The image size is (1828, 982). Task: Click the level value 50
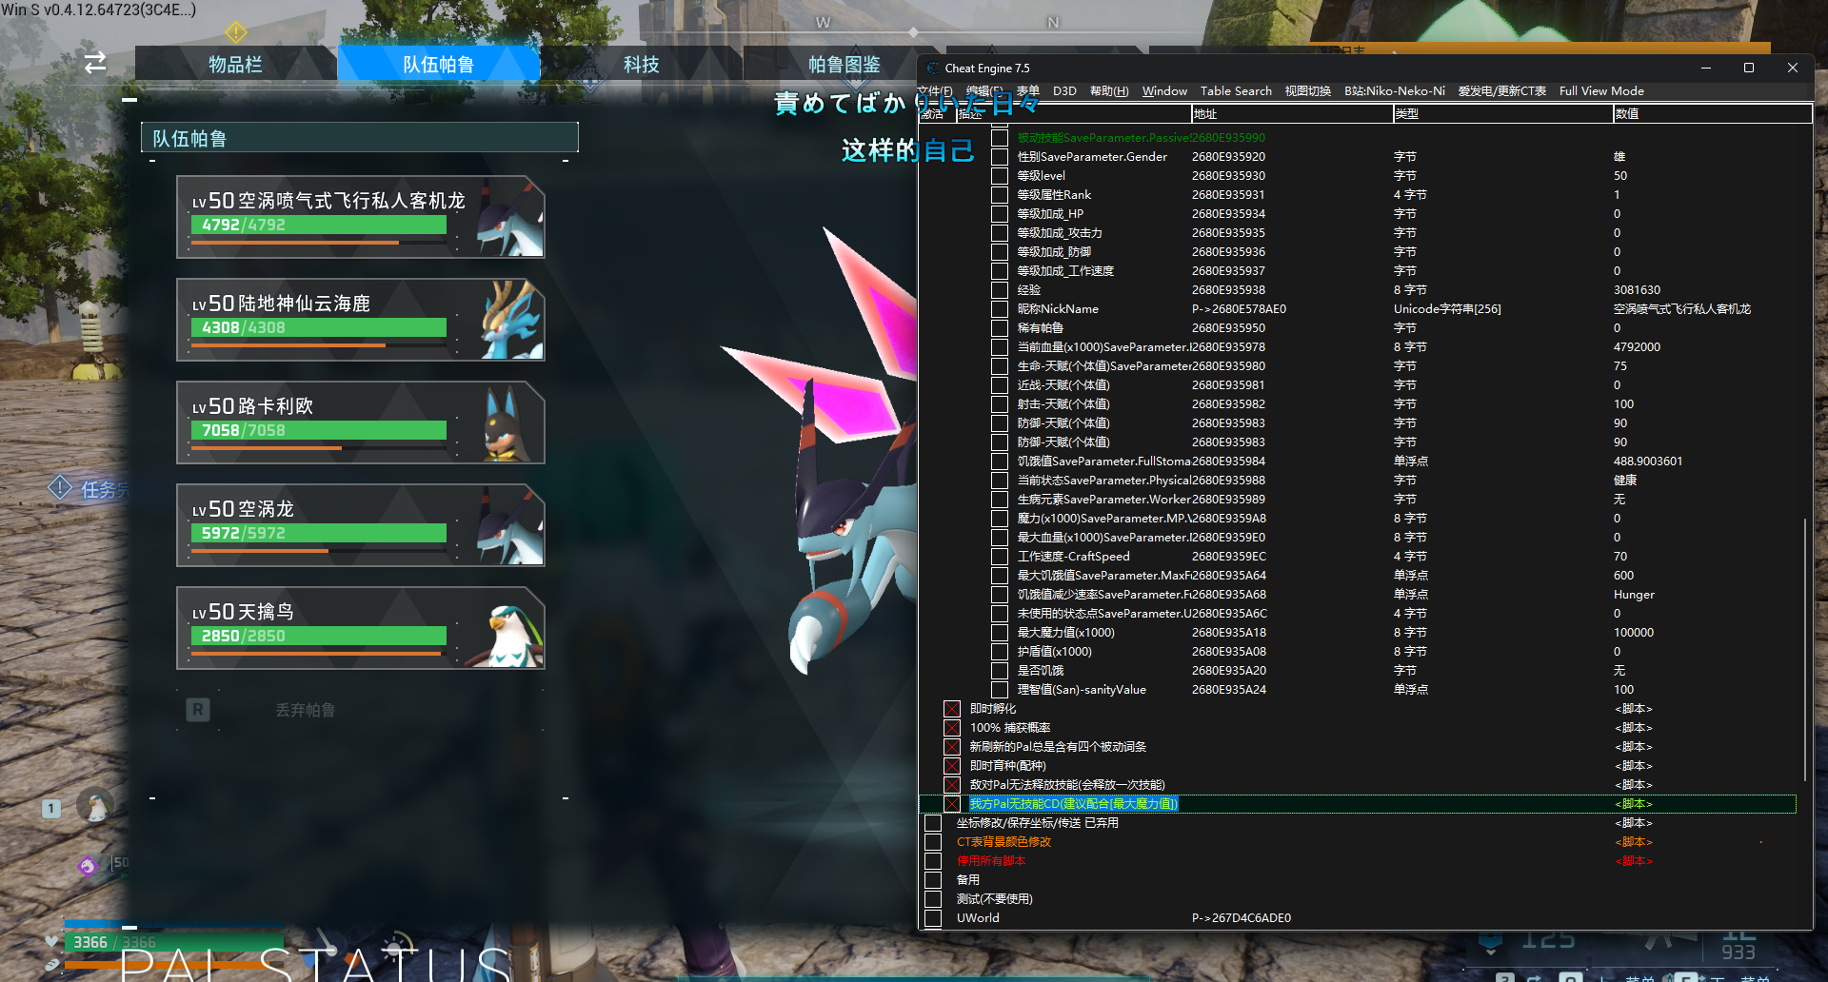[1619, 176]
